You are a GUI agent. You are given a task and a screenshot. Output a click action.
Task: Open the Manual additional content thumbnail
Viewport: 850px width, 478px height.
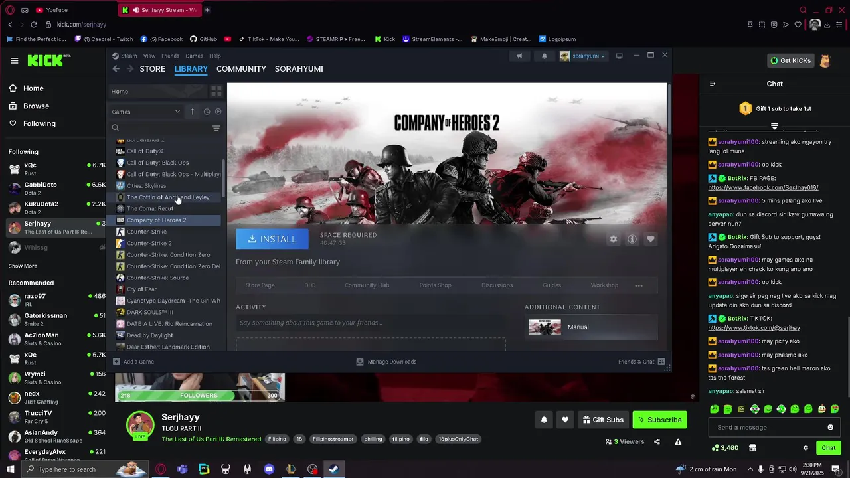(545, 327)
